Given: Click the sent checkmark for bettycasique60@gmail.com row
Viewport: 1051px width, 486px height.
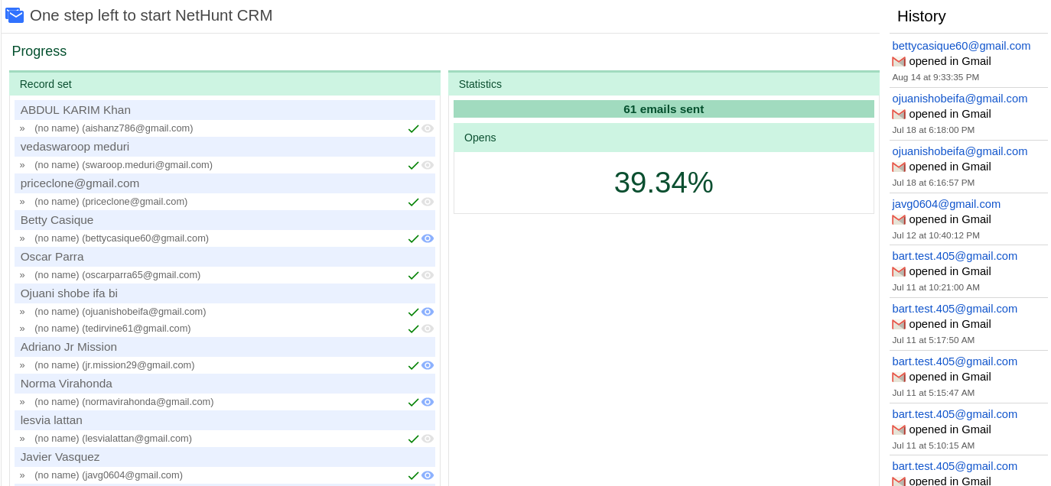Looking at the screenshot, I should (x=413, y=238).
